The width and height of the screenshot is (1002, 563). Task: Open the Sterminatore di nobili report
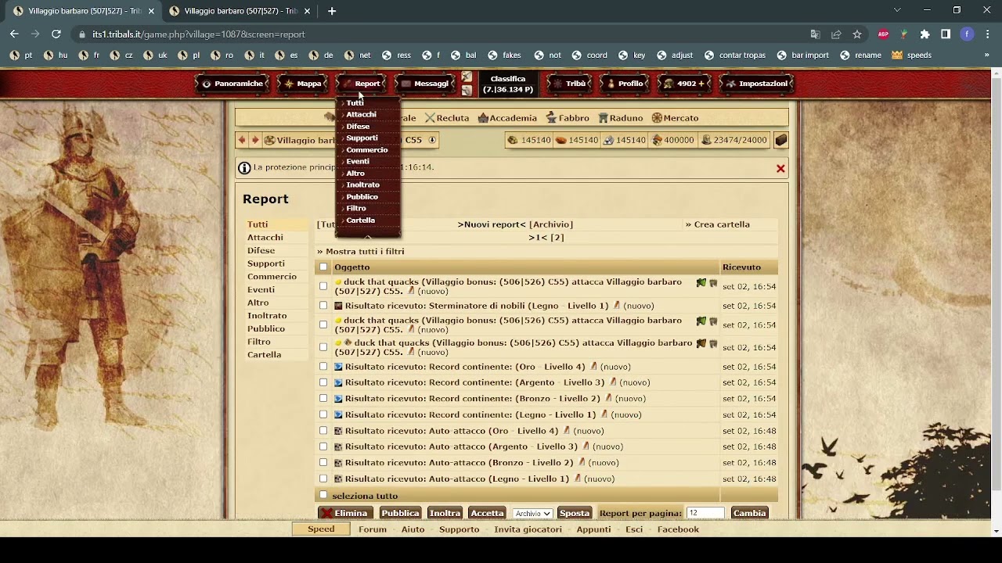point(477,306)
